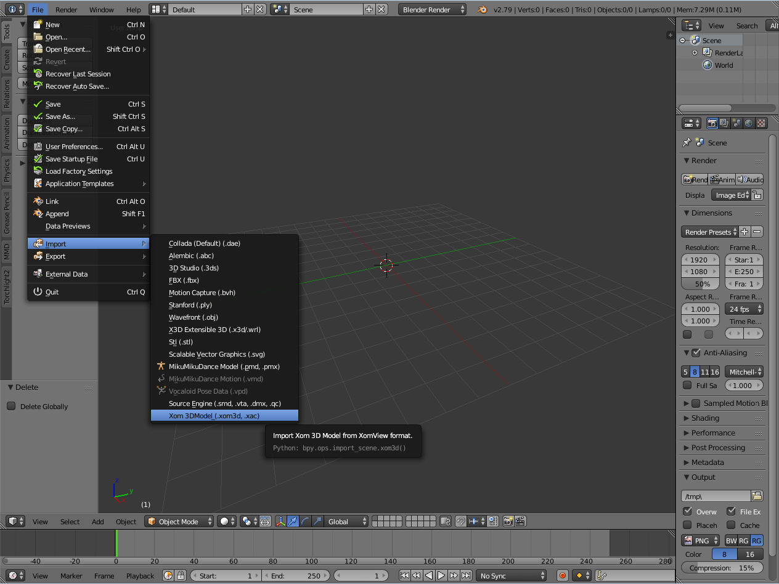Click the lock interface icon beside Display
Screen dimensions: 779x584
tap(757, 195)
